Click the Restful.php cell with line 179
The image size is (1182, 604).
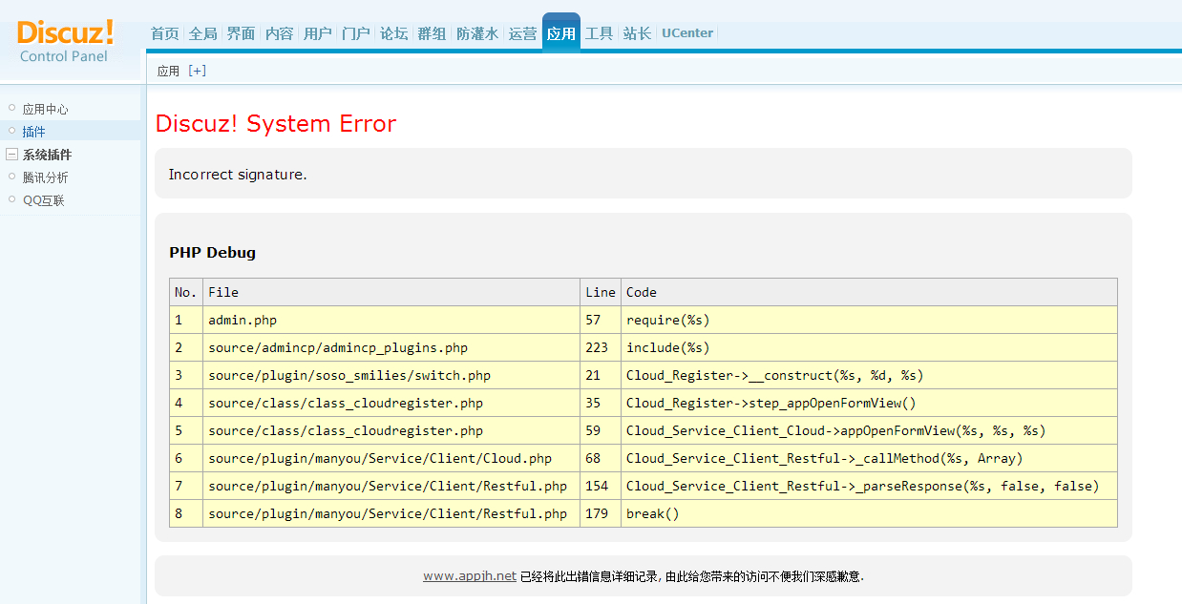click(x=391, y=514)
